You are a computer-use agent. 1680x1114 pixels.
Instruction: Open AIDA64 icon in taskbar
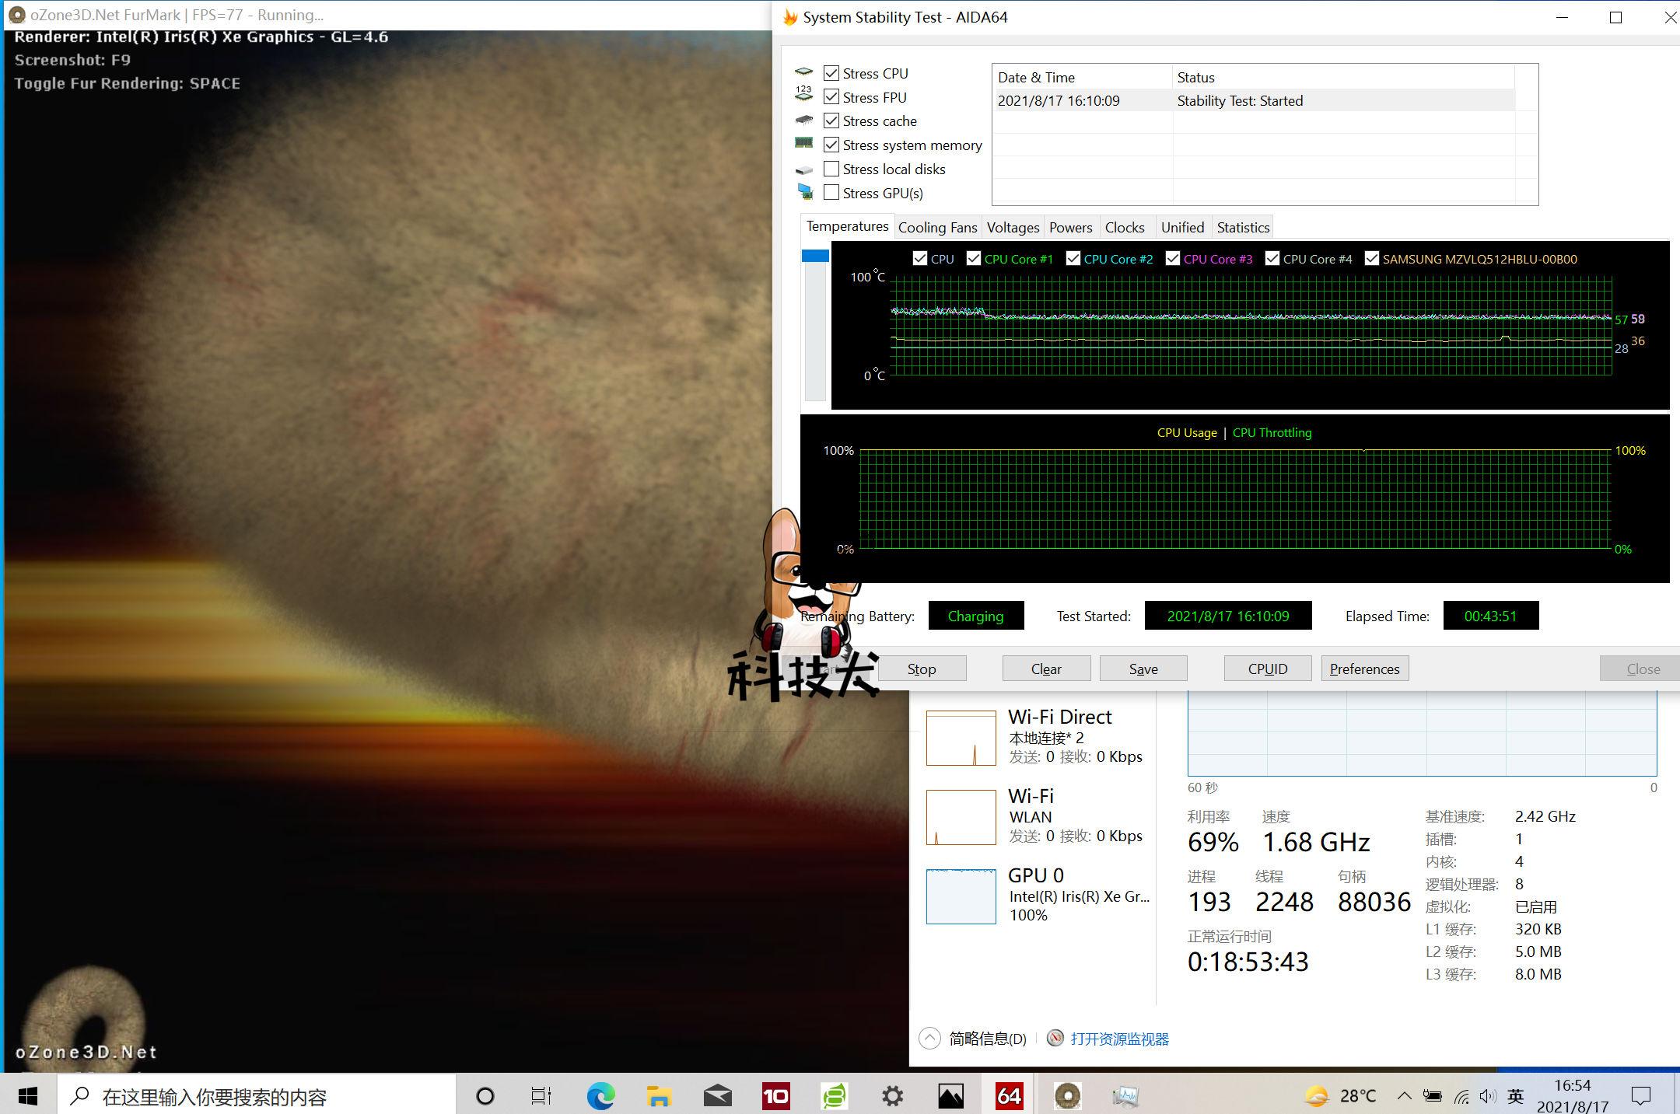click(1009, 1096)
